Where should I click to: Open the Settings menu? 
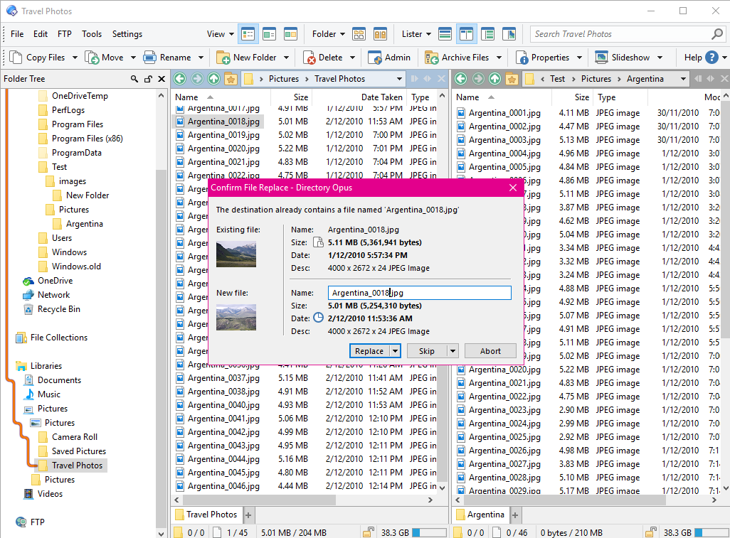coord(127,33)
